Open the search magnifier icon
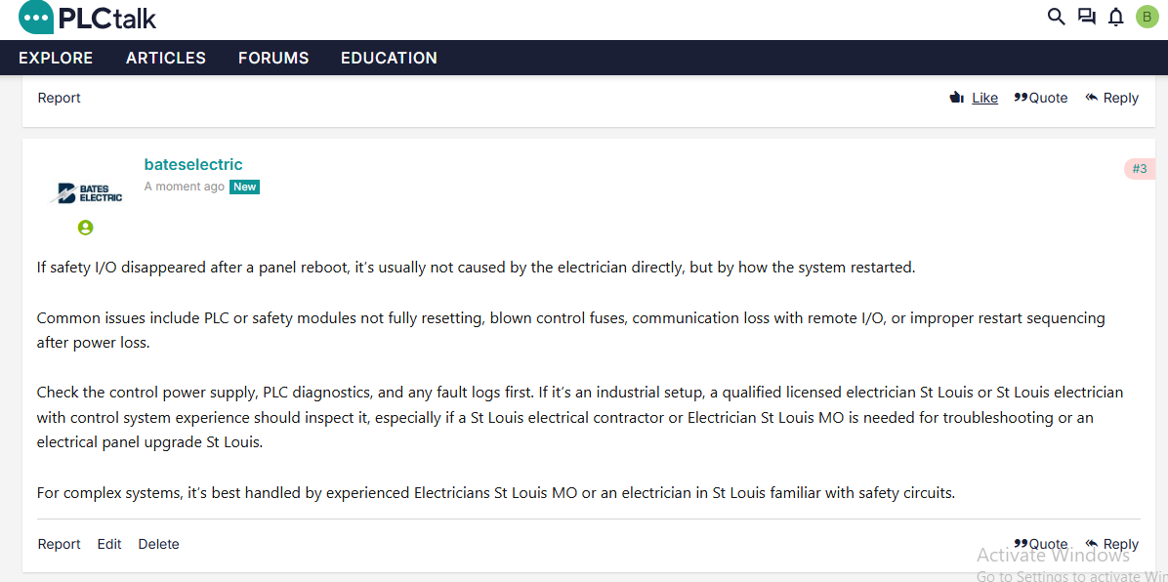Viewport: 1168px width, 582px height. [1057, 18]
